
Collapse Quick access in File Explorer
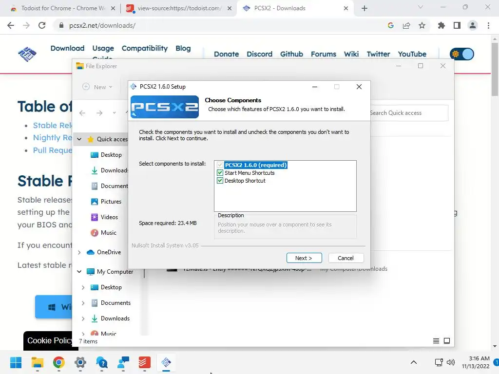coord(79,139)
